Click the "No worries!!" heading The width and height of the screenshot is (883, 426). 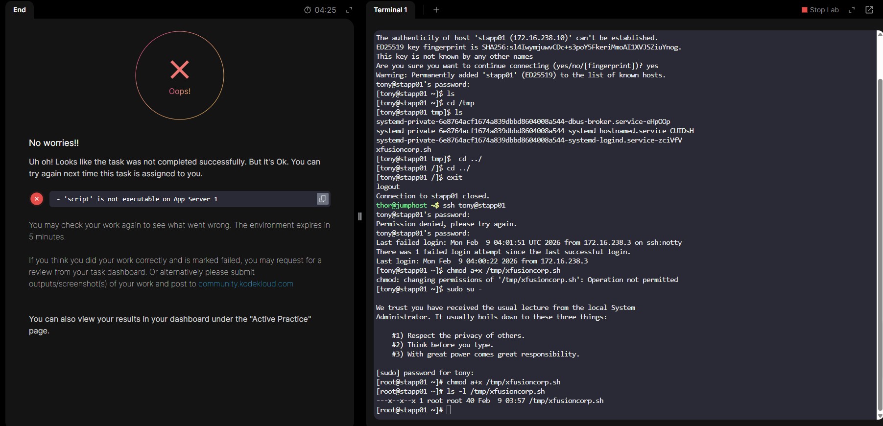[x=54, y=143]
